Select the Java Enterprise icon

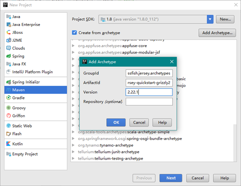[9, 25]
